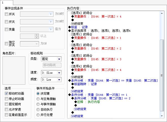
Task: Select the [选项2] 的场合 branch line
Action: click(x=81, y=45)
